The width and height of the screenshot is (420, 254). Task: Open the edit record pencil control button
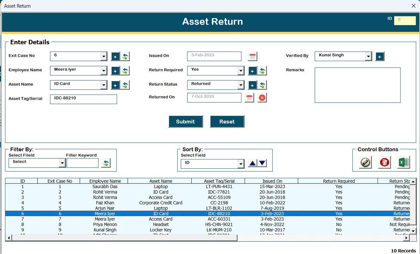366,163
